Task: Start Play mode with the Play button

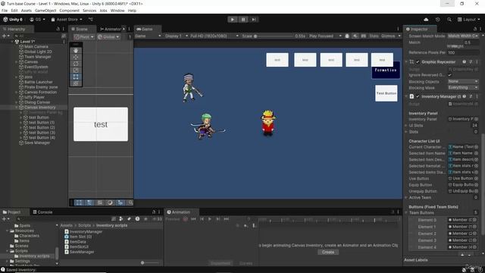Action: [x=233, y=20]
